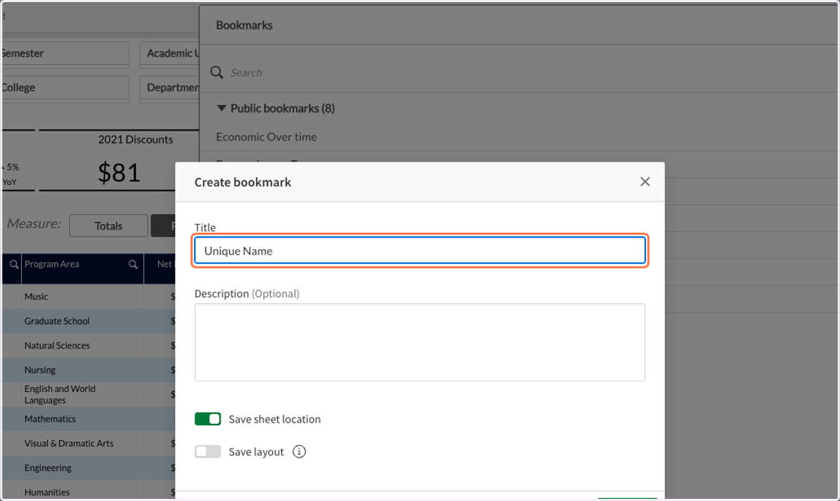
Task: Select the English and World Languages row
Action: click(88, 395)
